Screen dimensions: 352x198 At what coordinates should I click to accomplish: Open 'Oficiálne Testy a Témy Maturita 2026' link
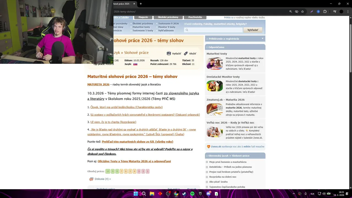click(134, 161)
